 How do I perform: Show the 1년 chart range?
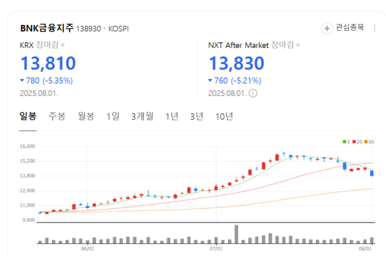tap(172, 116)
